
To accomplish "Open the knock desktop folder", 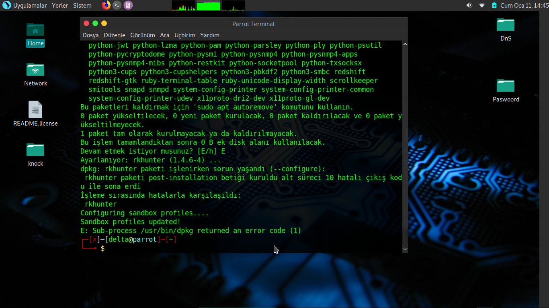I will click(x=35, y=154).
